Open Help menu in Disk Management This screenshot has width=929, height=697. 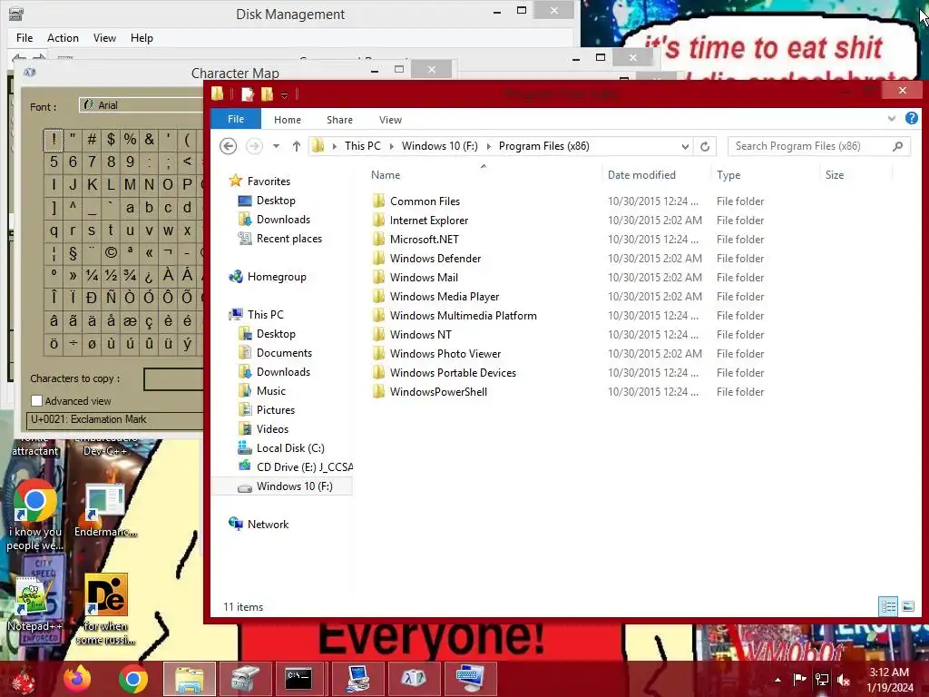[142, 38]
